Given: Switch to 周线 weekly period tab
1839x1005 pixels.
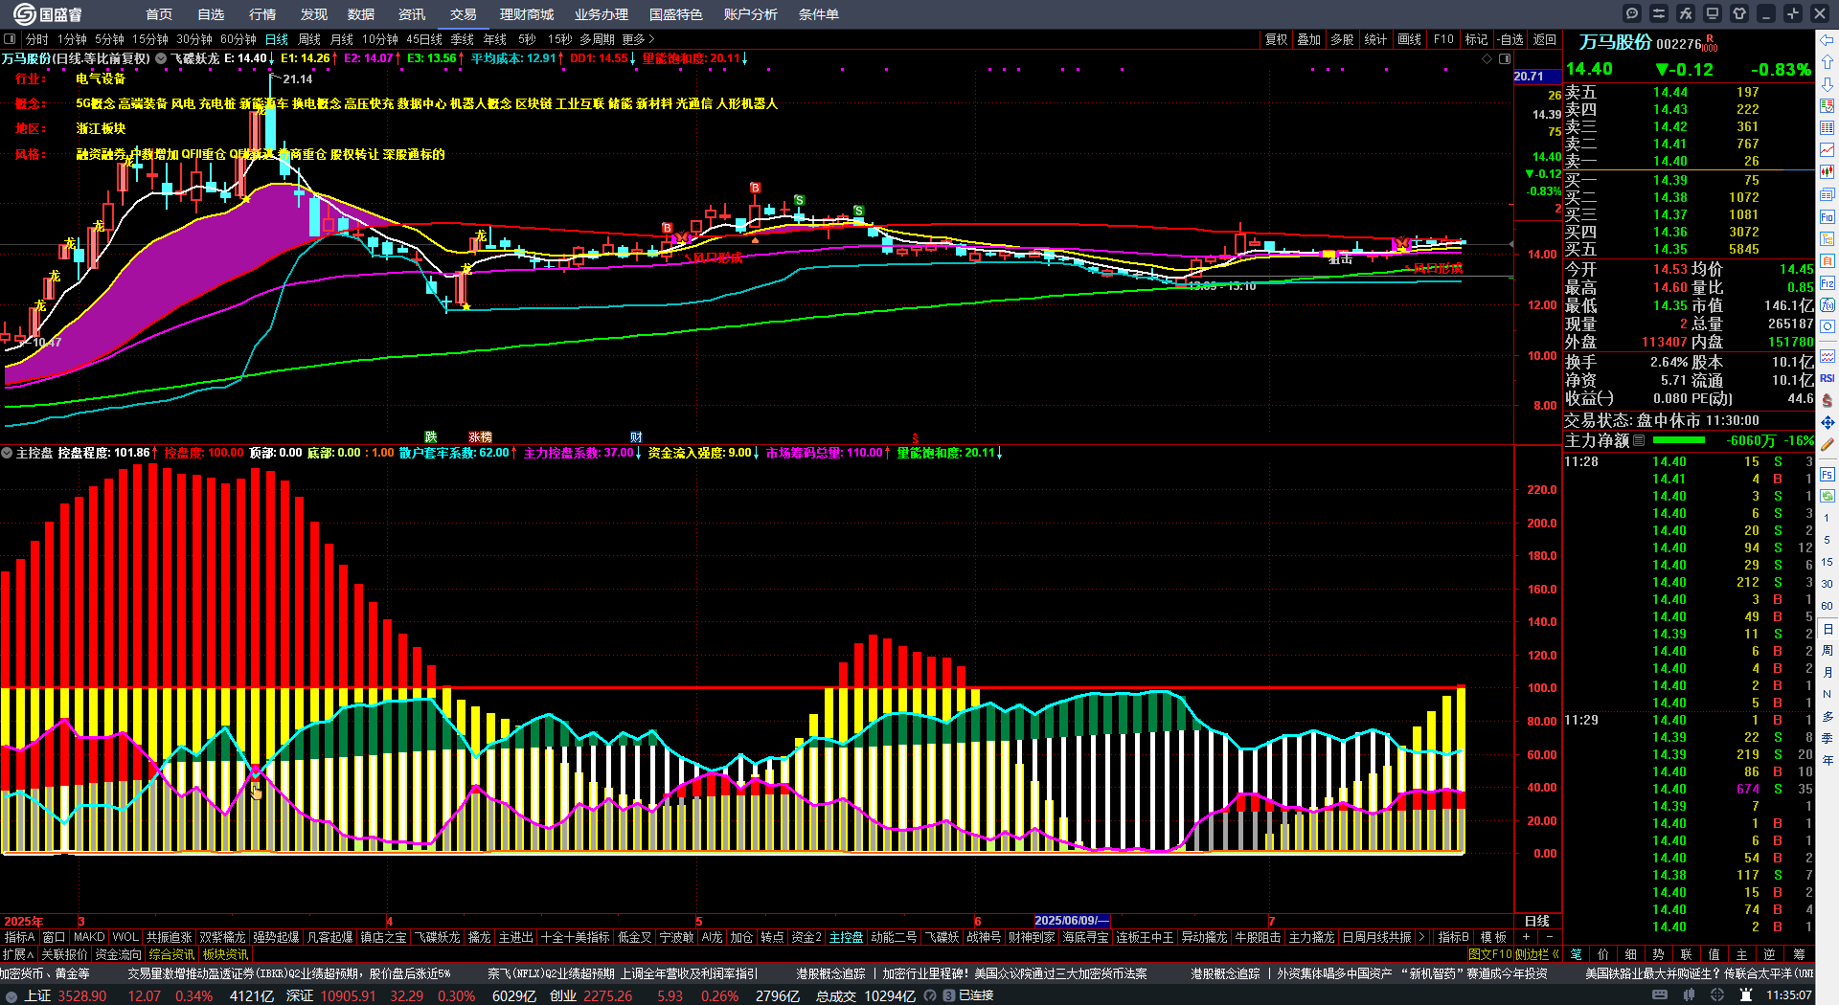Looking at the screenshot, I should [309, 39].
